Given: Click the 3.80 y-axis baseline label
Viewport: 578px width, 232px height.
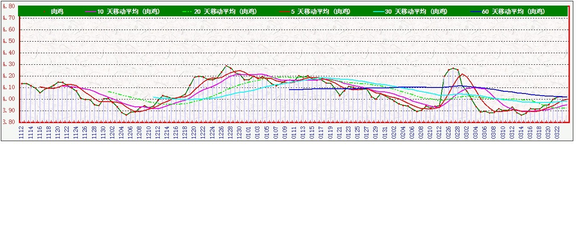Looking at the screenshot, I should (9, 122).
